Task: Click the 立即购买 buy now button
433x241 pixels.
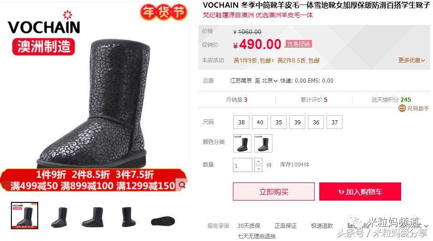Action: click(274, 192)
